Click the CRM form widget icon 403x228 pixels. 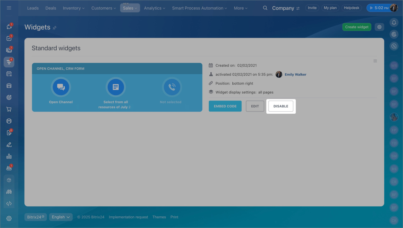click(116, 87)
